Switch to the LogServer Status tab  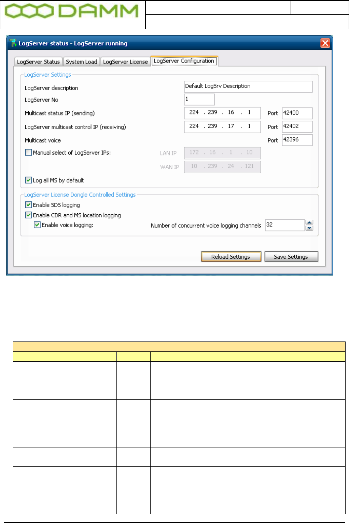tap(38, 62)
